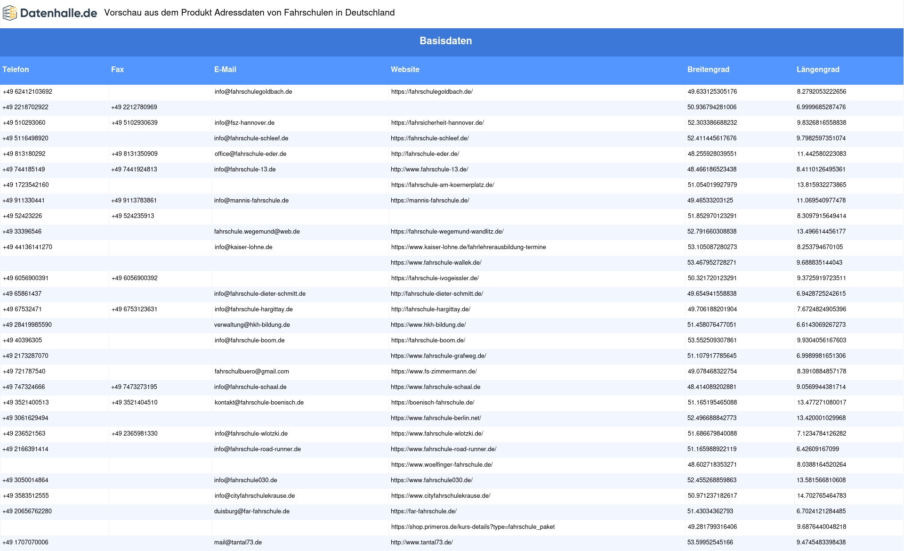The height and width of the screenshot is (551, 904).
Task: Select latitude value 49.633125305176
Action: tap(712, 92)
